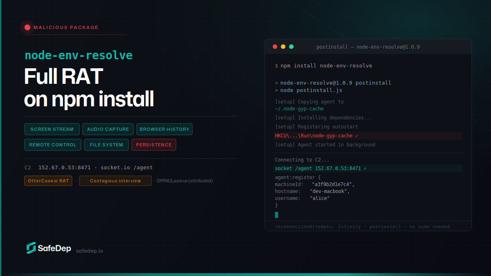
Task: Click the 'Connecting to C2...' line
Action: click(302, 160)
